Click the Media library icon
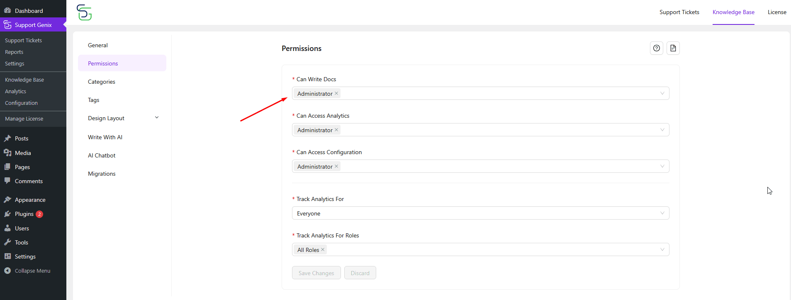This screenshot has height=300, width=791. (x=7, y=153)
